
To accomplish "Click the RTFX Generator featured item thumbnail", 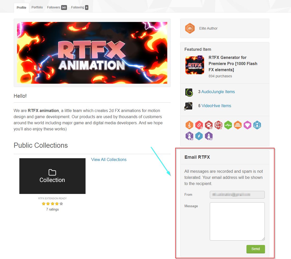I will [195, 65].
